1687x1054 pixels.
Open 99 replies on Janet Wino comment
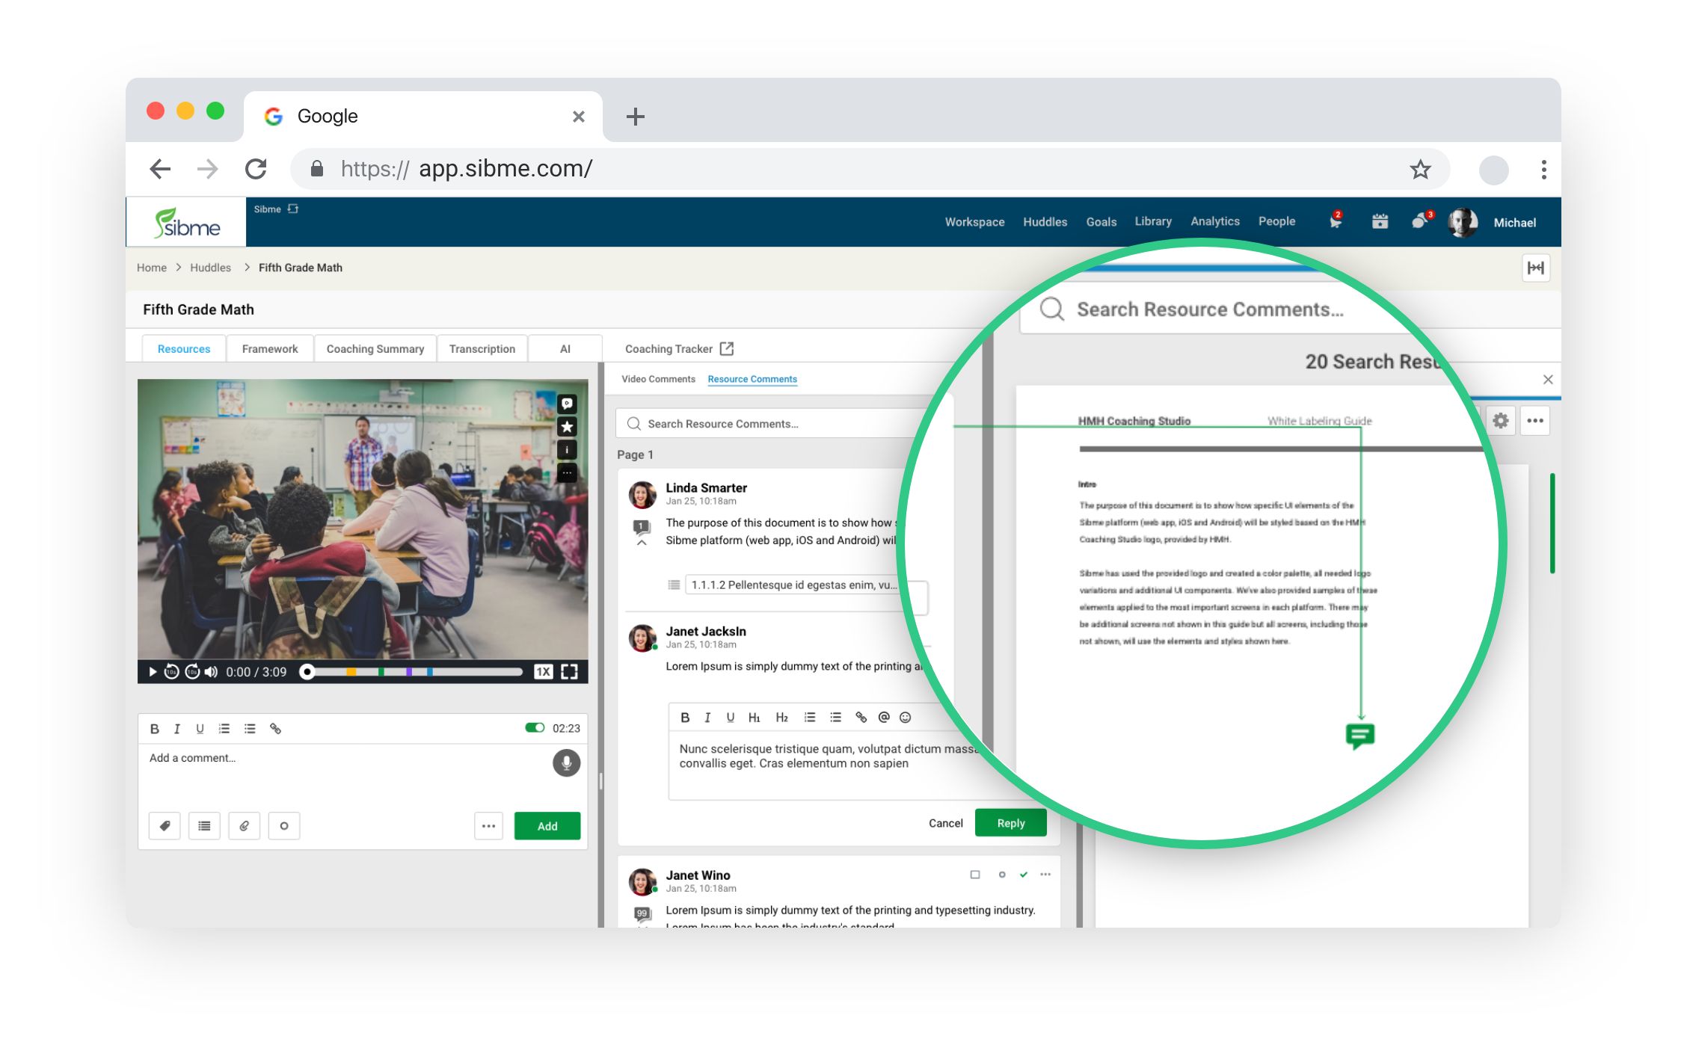[642, 913]
